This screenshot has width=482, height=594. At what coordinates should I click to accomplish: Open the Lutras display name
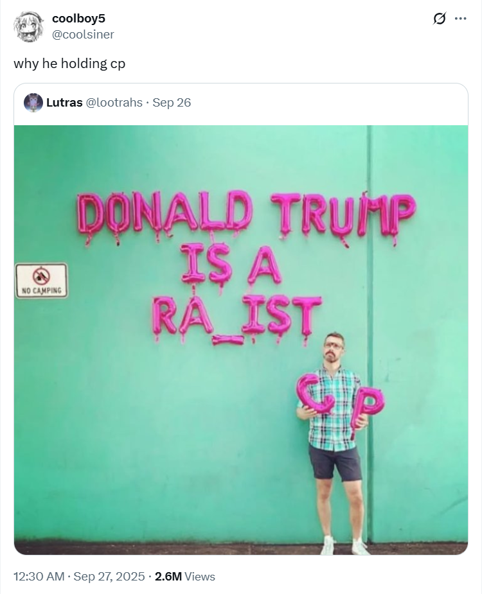pos(64,103)
